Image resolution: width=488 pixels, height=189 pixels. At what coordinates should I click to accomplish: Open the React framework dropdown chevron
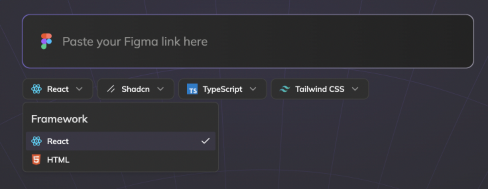pyautogui.click(x=79, y=89)
